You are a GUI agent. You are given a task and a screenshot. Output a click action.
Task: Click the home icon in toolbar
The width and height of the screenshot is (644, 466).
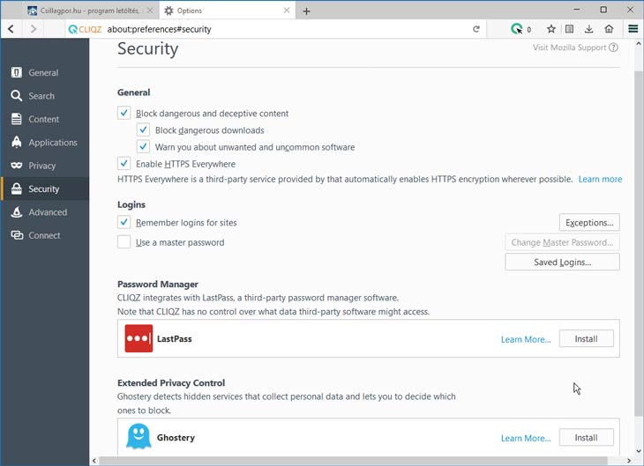[x=609, y=29]
